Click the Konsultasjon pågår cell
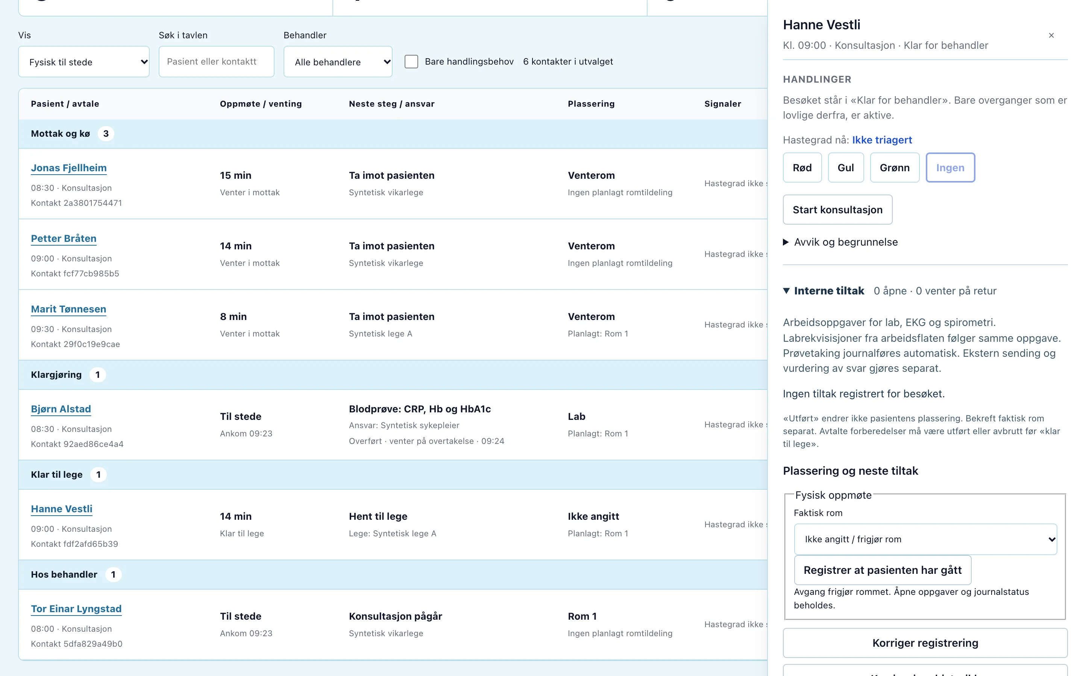Viewport: 1083px width, 676px height. (396, 617)
